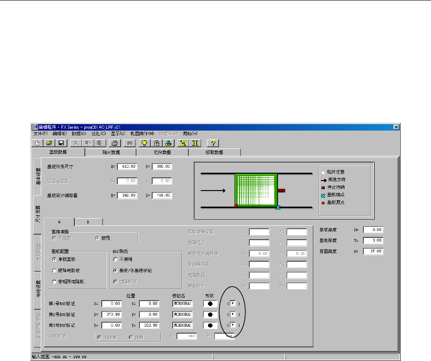The width and height of the screenshot is (431, 361).
Task: Switch to the 贴片数据 tab
Action: (111, 152)
